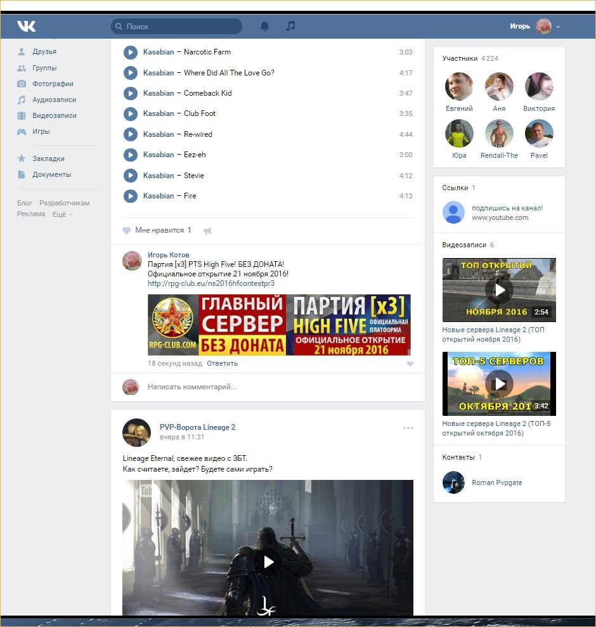The height and width of the screenshot is (627, 596).
Task: Expand the Ещё footer menu
Action: 62,214
